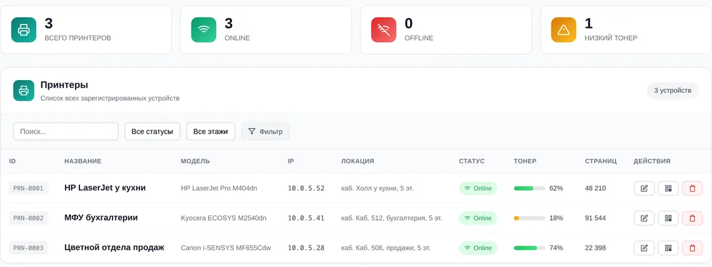The width and height of the screenshot is (712, 267).
Task: Click the OFFLINE stat card label
Action: click(x=419, y=38)
